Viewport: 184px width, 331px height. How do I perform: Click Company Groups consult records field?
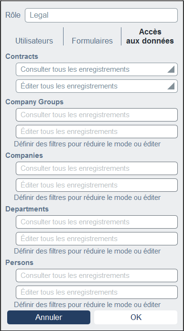coord(97,115)
